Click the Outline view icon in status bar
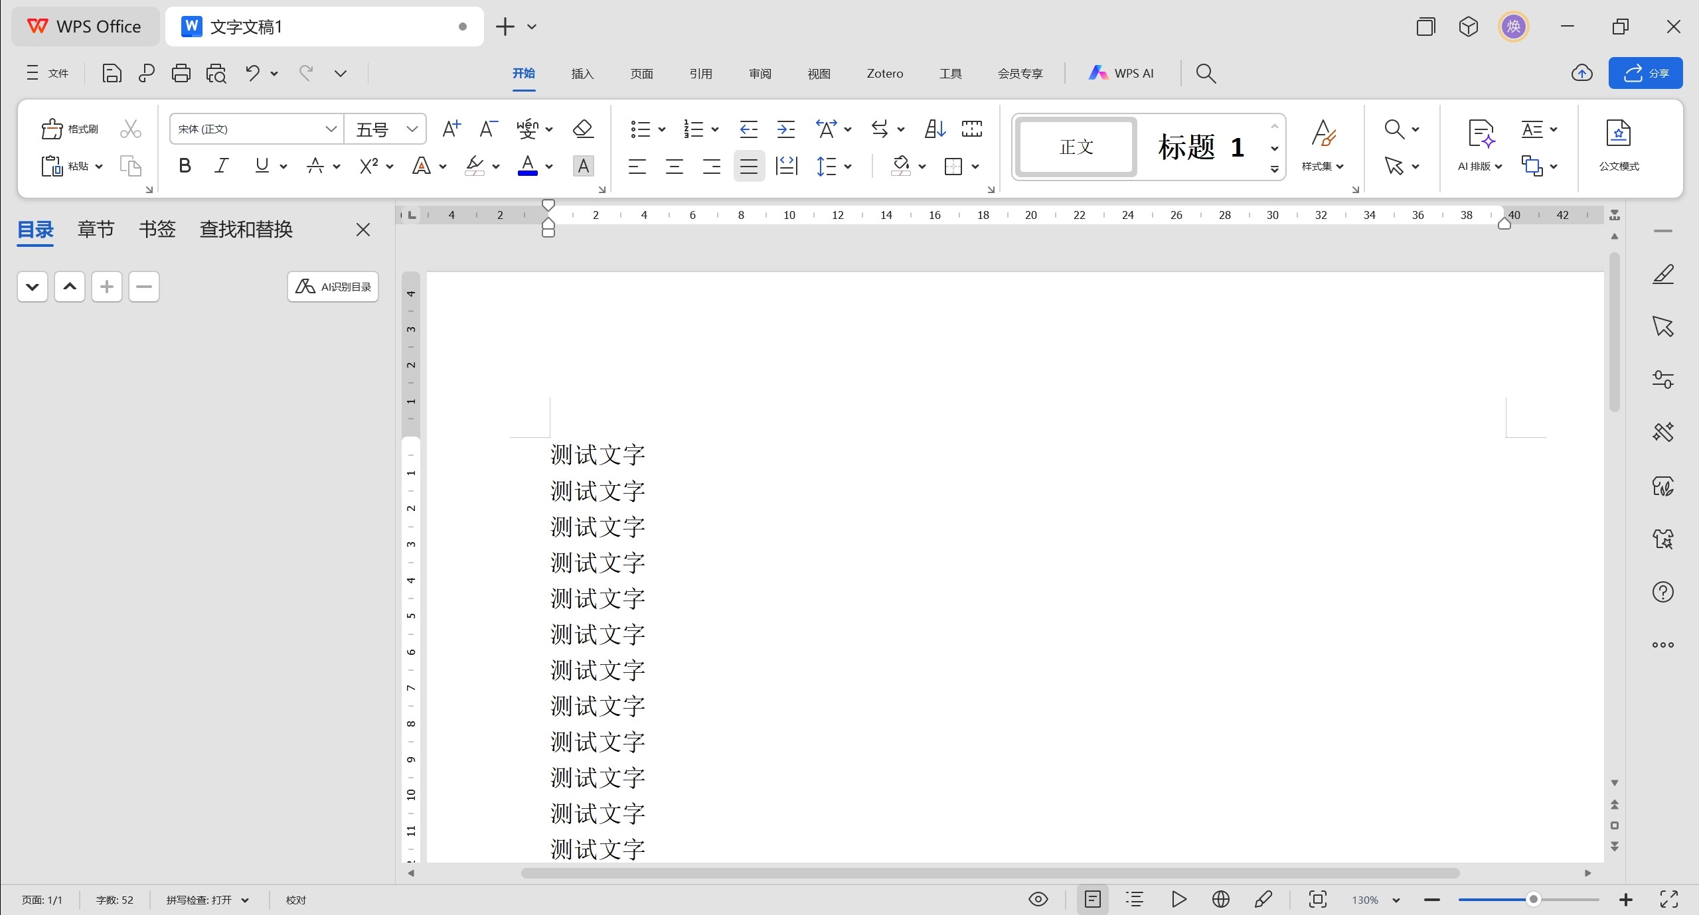Screen dimensions: 1699x915 [x=1135, y=900]
